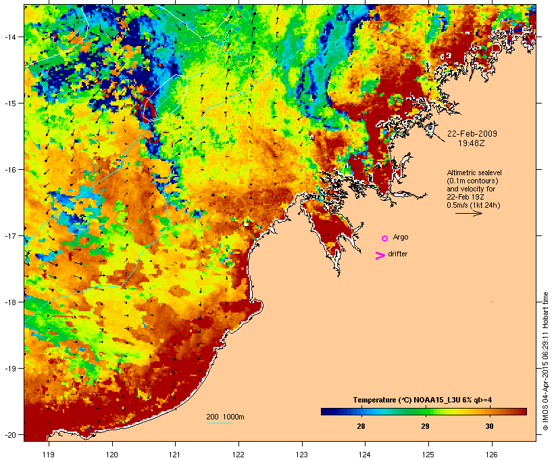This screenshot has width=554, height=460.
Task: Click the 29 degree color bar tick label
Action: [x=425, y=426]
